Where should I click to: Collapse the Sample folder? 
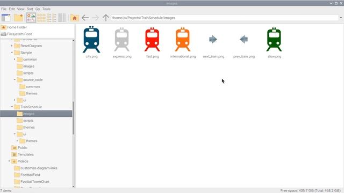click(x=12, y=53)
